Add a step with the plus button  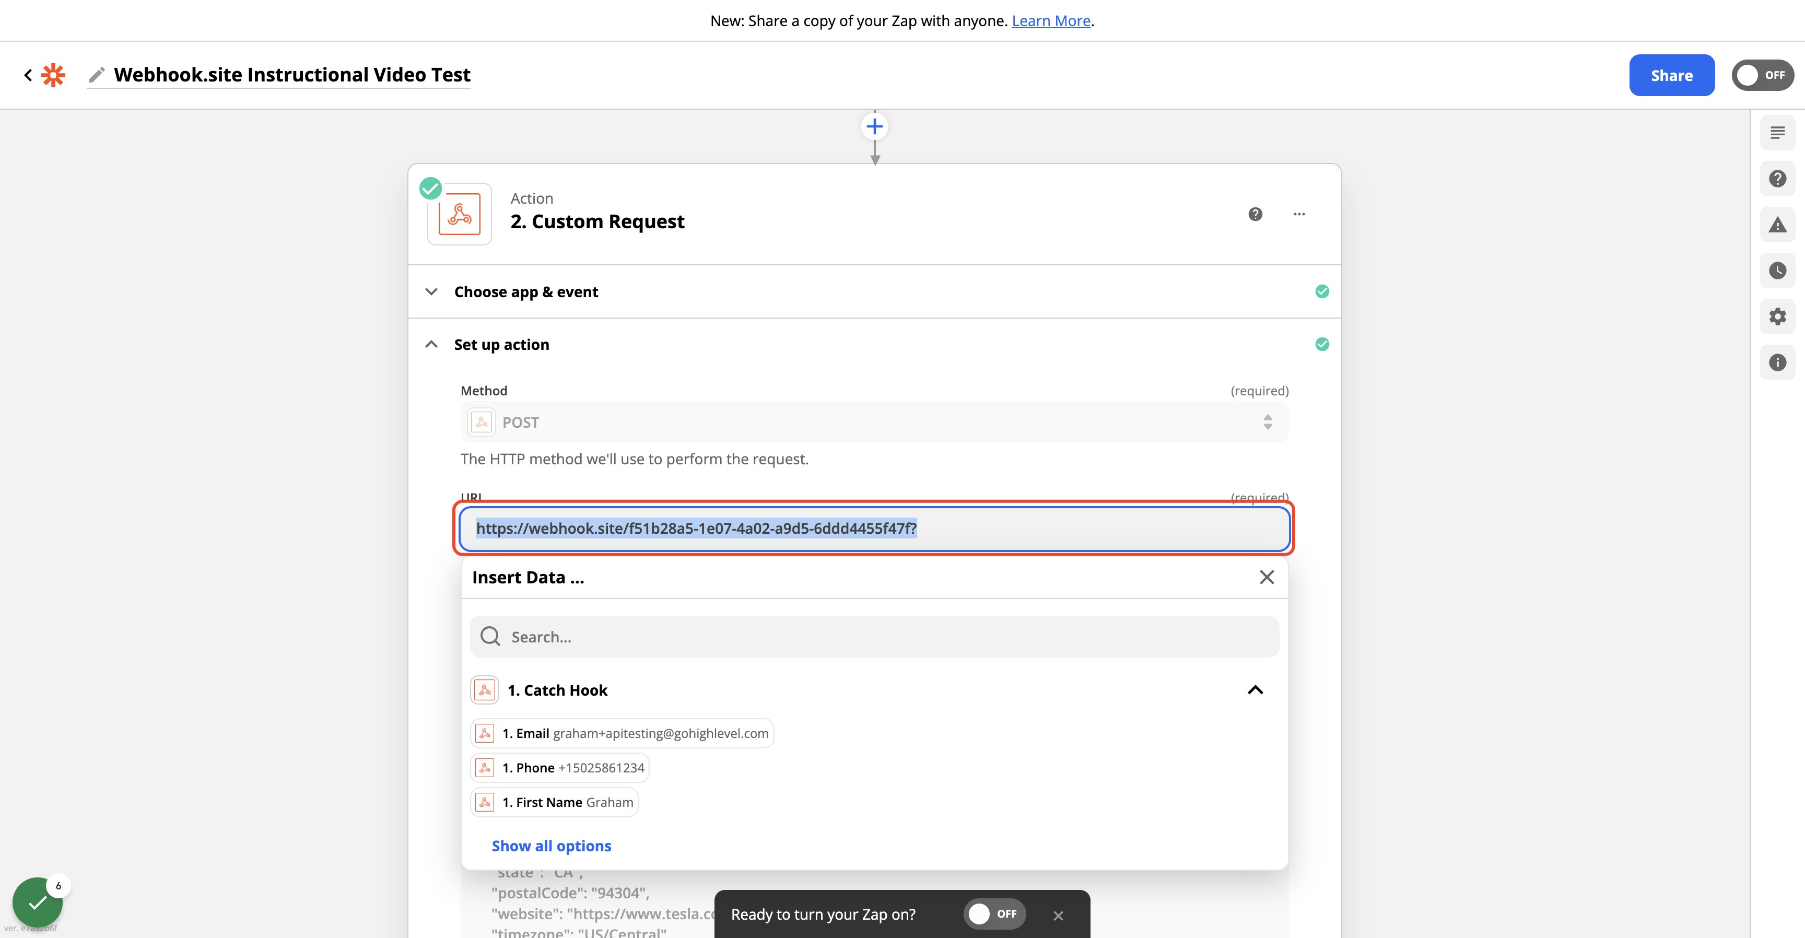pos(874,127)
